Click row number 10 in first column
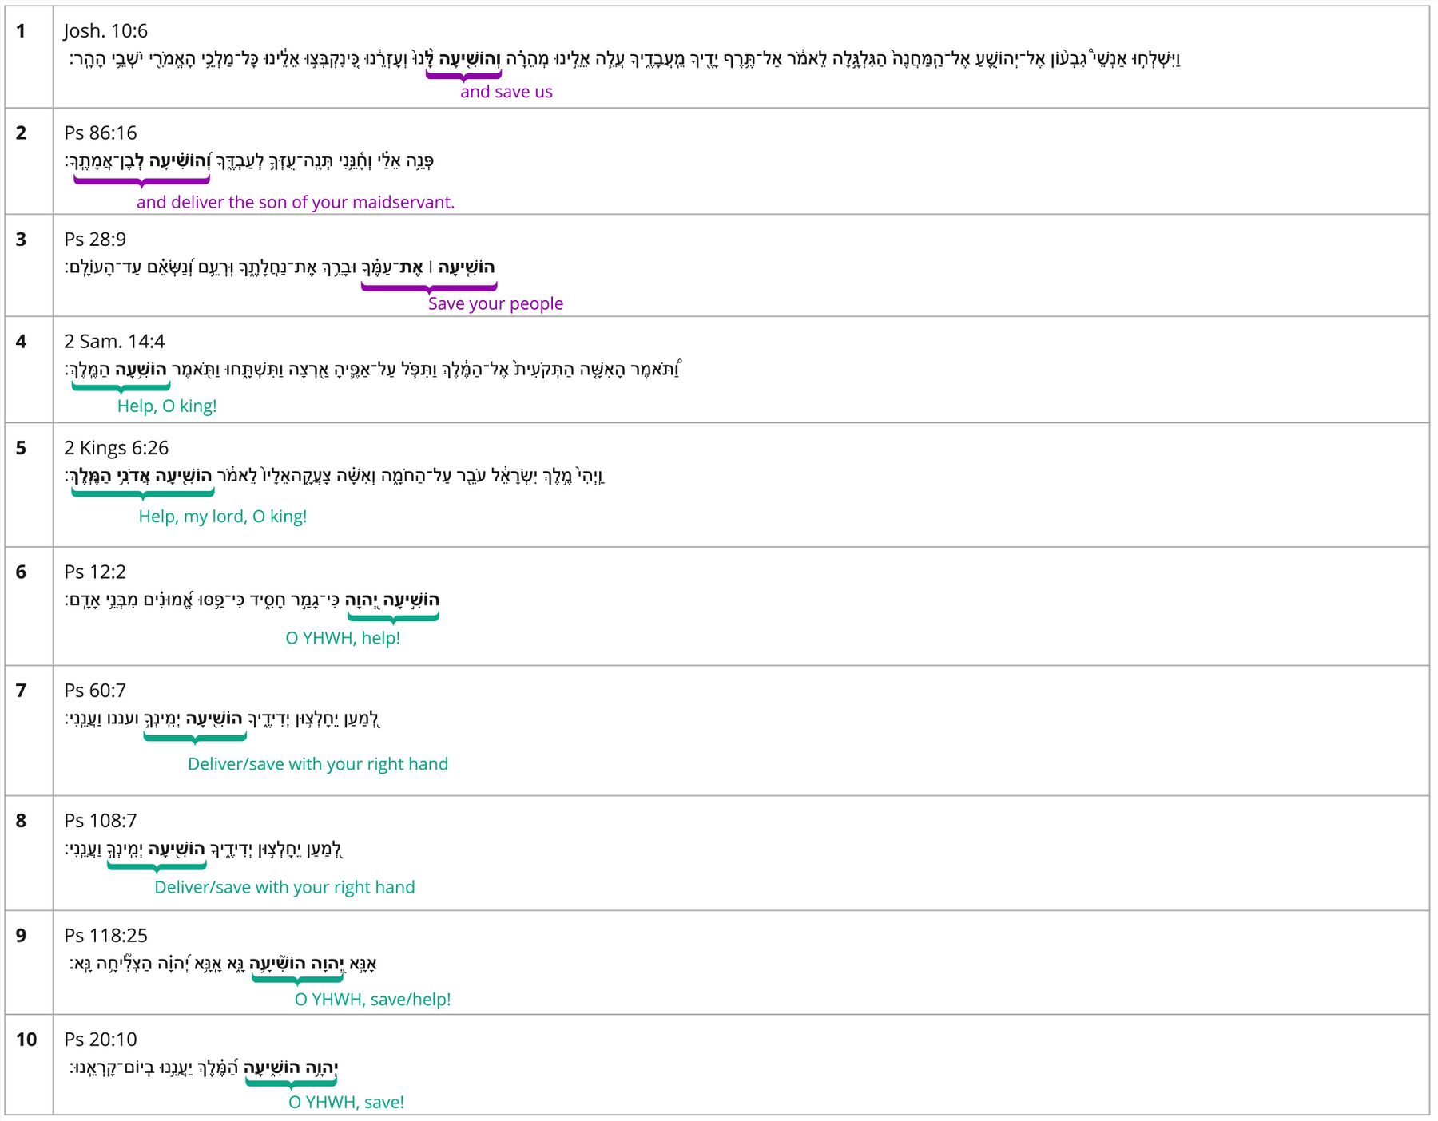 pos(26,1039)
